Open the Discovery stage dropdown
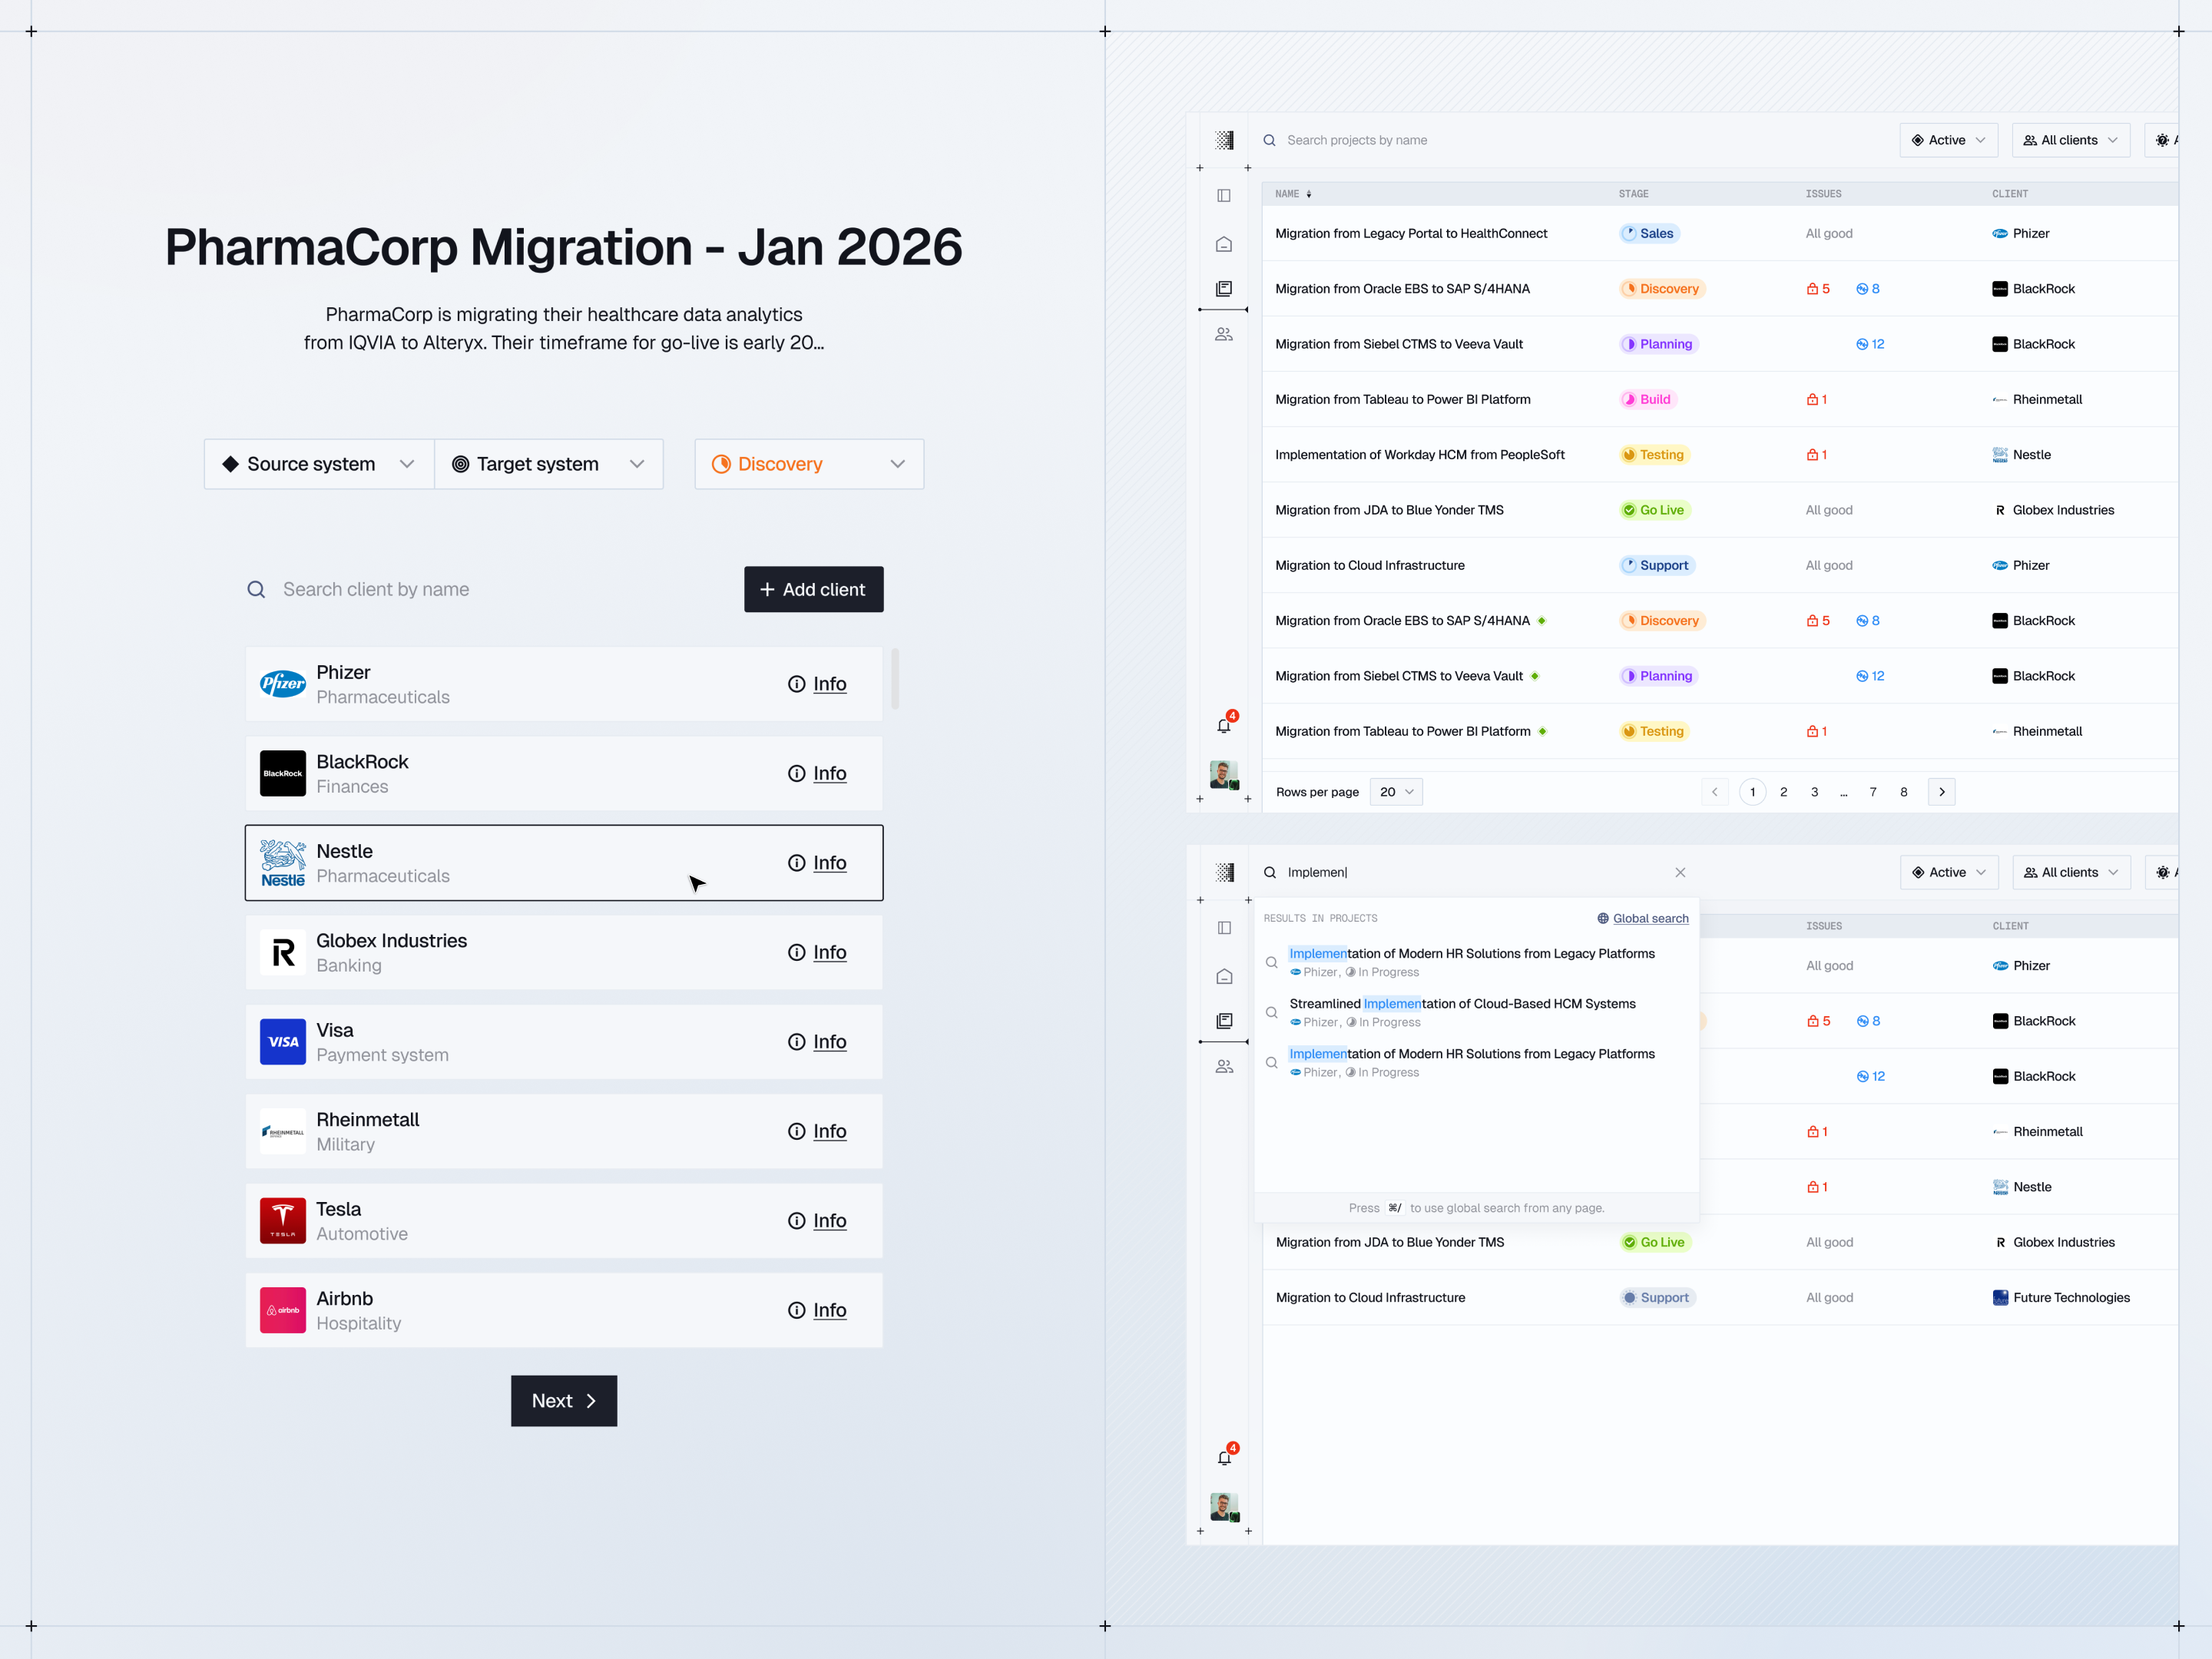The width and height of the screenshot is (2212, 1659). [x=809, y=464]
